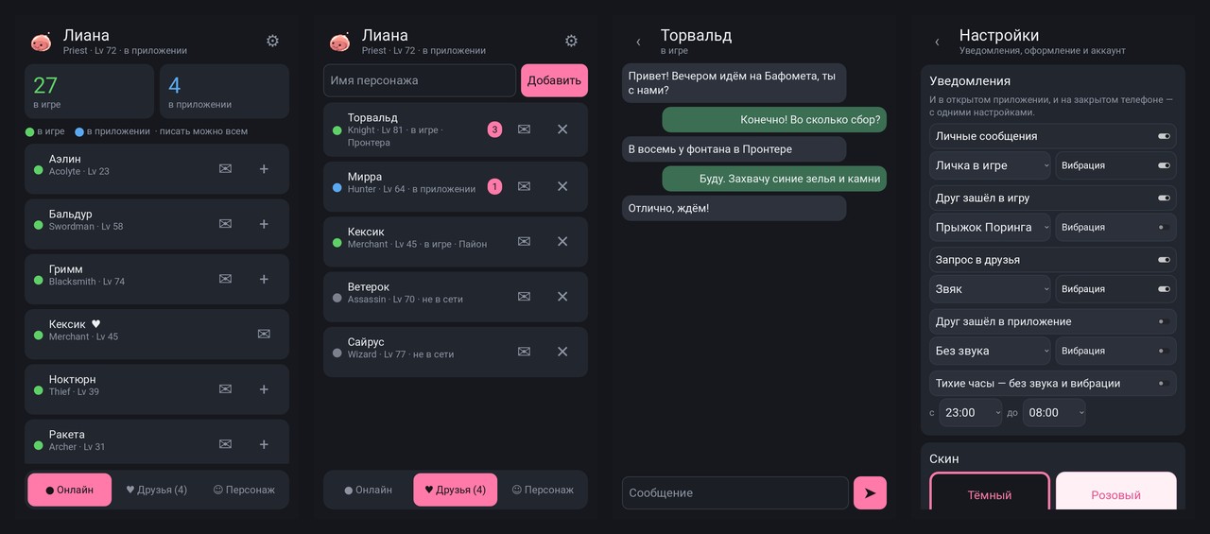Open chat with Мирра via envelope
This screenshot has height=534, width=1210.
[x=524, y=186]
